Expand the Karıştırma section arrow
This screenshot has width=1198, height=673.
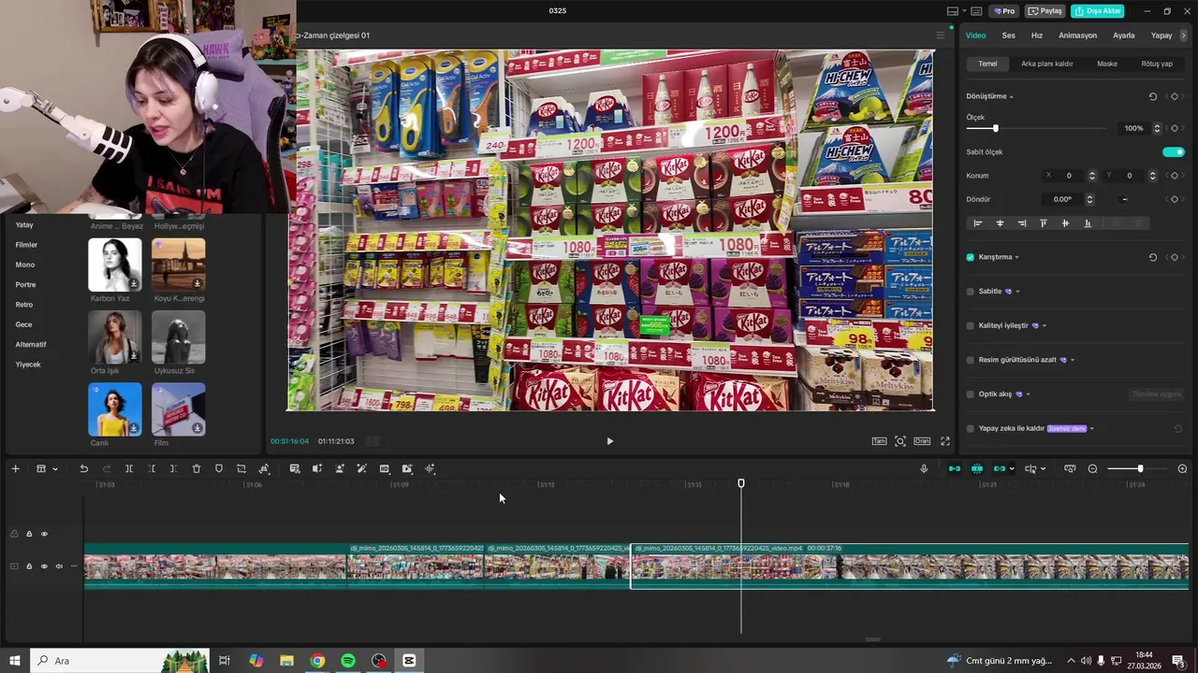tap(1017, 257)
